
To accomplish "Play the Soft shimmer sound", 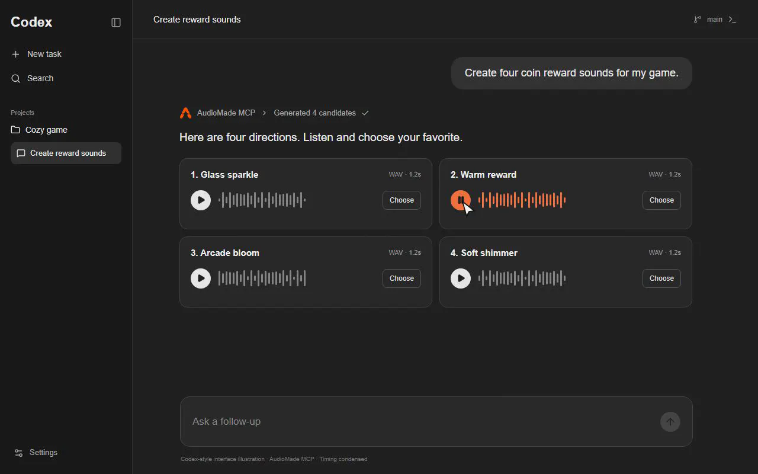I will click(x=461, y=278).
